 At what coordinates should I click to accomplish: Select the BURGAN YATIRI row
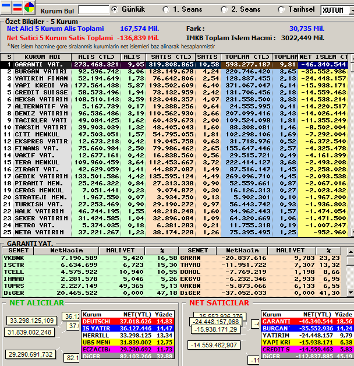[x=174, y=72]
